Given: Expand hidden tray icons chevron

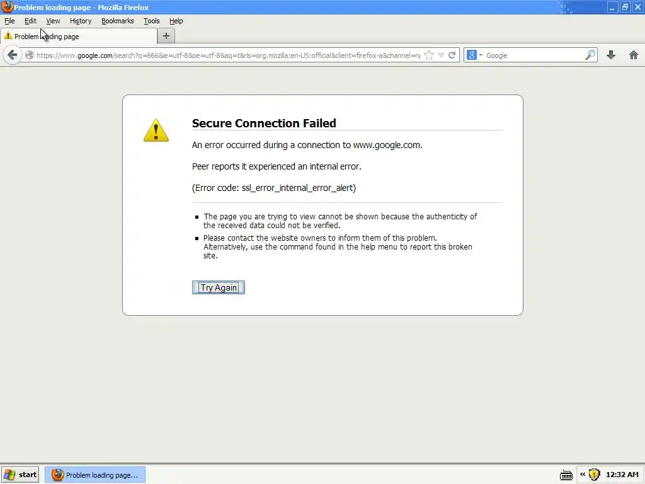Looking at the screenshot, I should tap(583, 475).
